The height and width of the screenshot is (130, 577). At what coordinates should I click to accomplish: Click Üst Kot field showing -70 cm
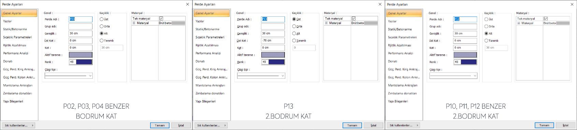point(273,41)
